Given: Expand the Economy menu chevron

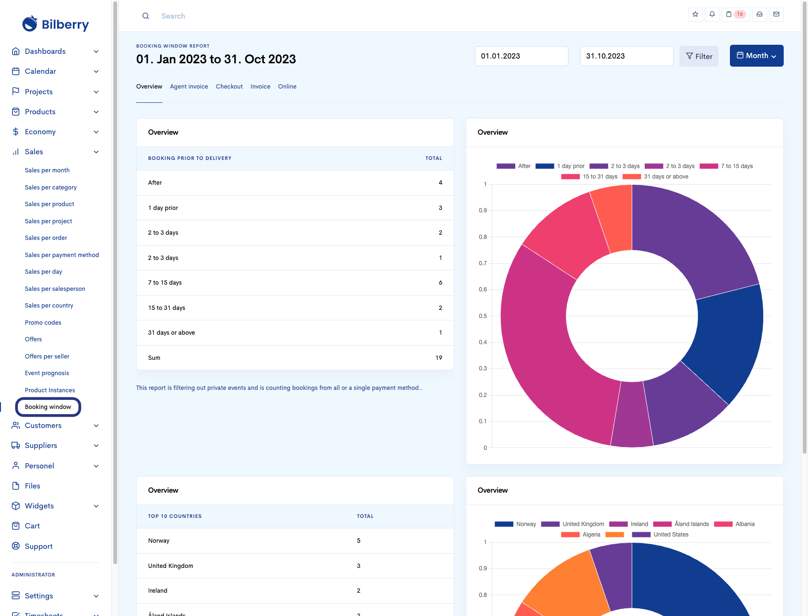Looking at the screenshot, I should [x=96, y=132].
